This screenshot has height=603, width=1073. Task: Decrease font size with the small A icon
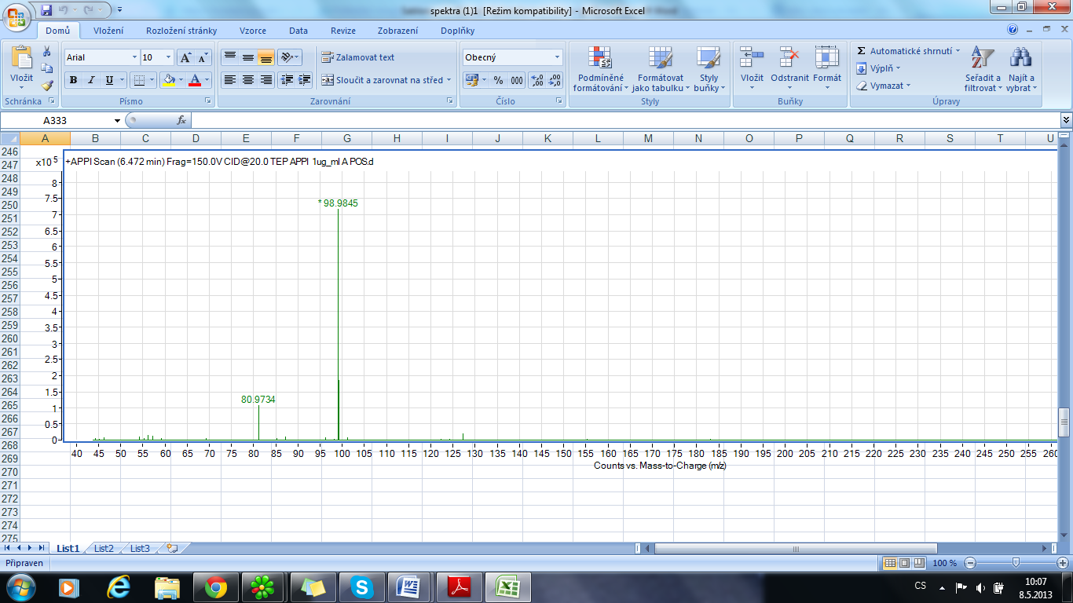point(203,57)
